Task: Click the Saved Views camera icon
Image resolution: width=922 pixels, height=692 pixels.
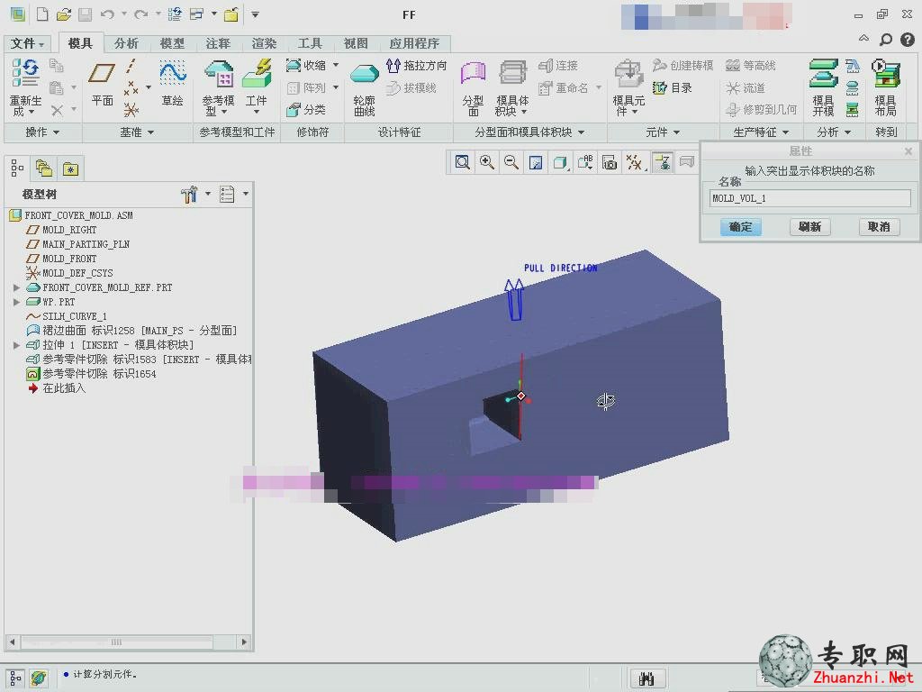Action: [610, 162]
